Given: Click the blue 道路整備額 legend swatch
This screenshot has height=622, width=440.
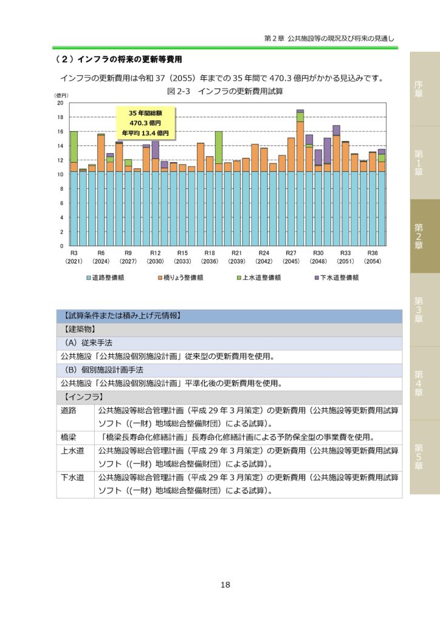Looking at the screenshot, I should coord(88,277).
